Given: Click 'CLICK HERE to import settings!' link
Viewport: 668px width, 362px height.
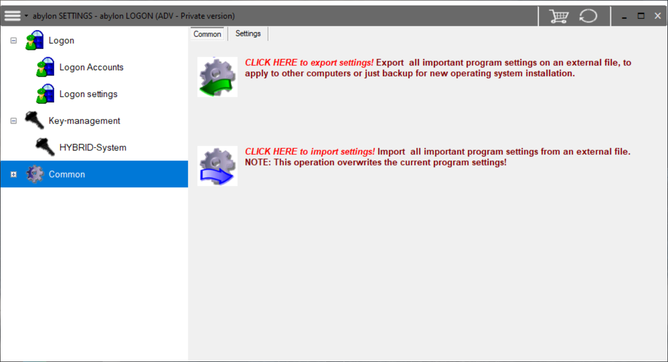Looking at the screenshot, I should (x=310, y=152).
